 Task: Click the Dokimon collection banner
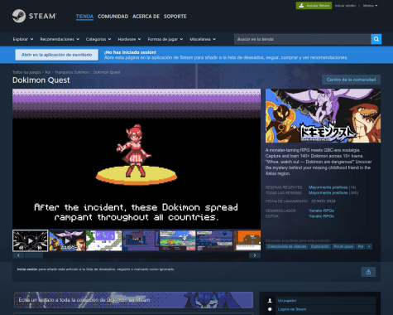tap(133, 300)
